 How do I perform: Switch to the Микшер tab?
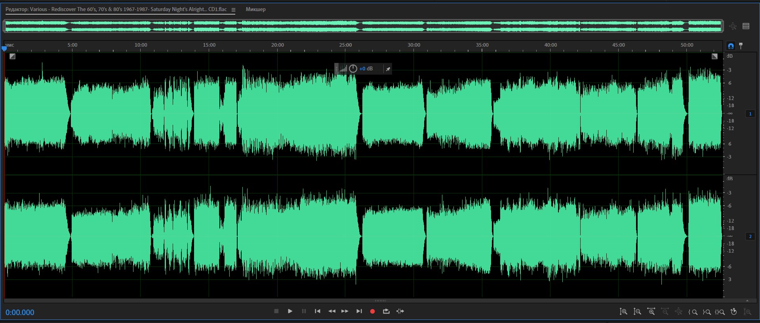pos(255,9)
